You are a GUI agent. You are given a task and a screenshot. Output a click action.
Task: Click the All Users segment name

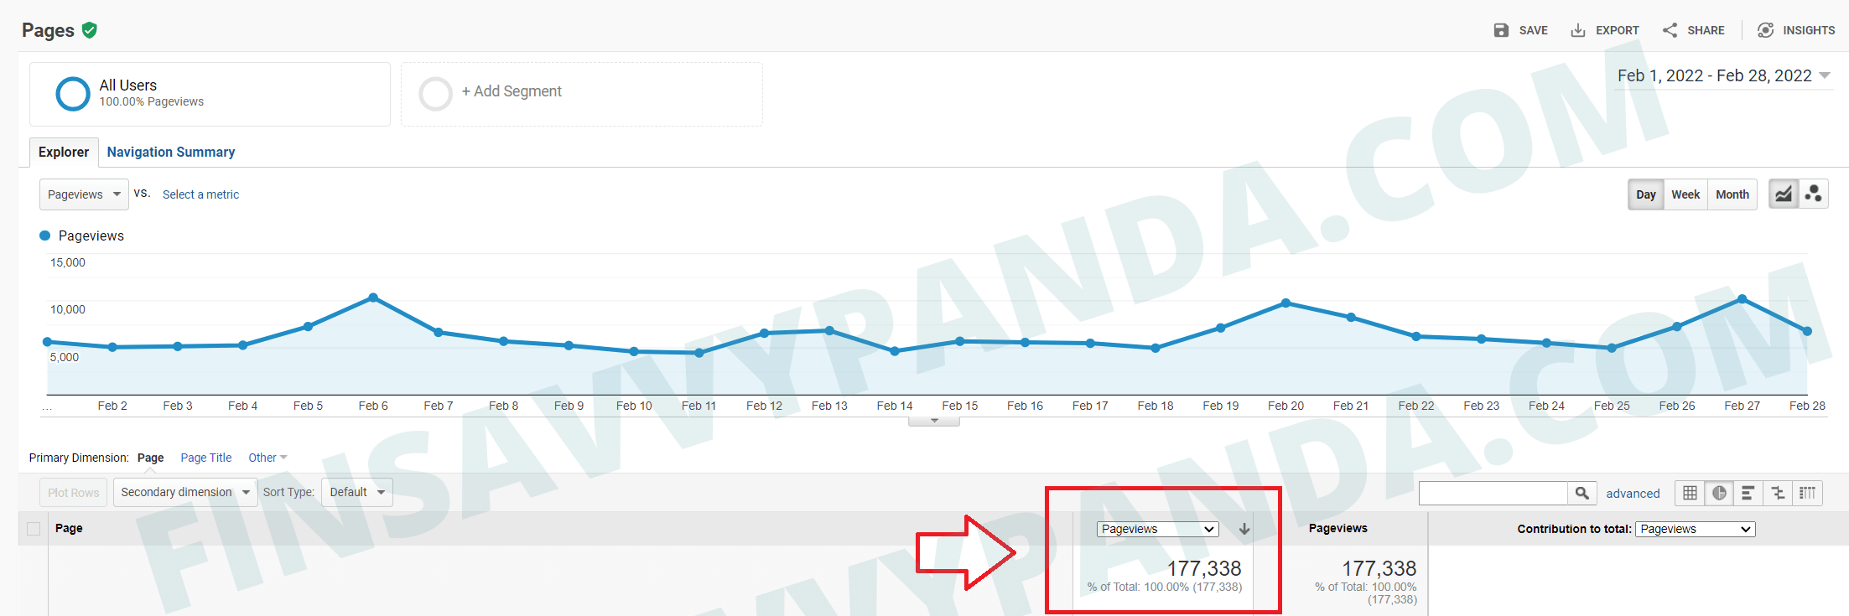pos(128,85)
